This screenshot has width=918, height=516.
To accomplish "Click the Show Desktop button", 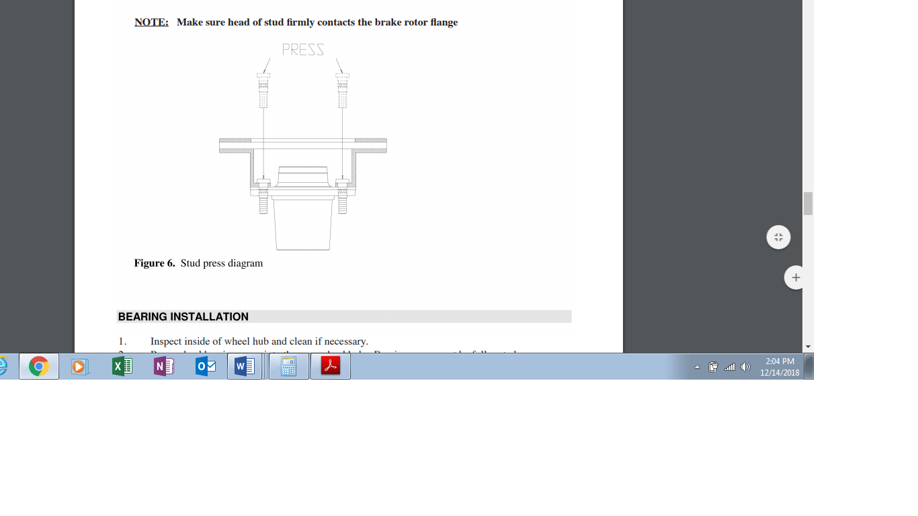I will tap(809, 367).
